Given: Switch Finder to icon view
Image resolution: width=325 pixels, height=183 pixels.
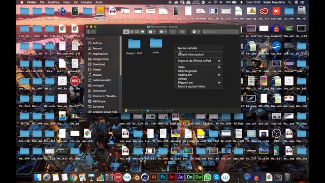Looking at the screenshot, I should point(126,32).
